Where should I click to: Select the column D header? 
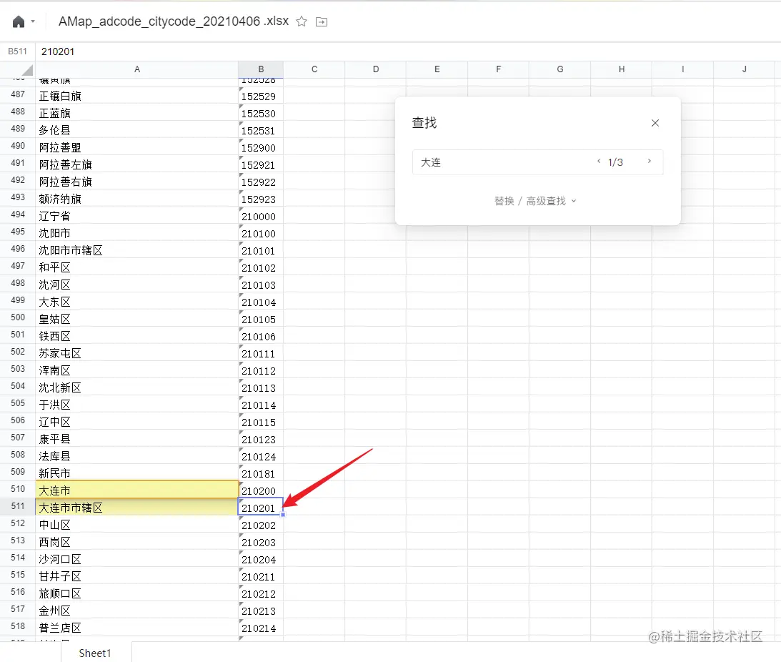[x=376, y=69]
